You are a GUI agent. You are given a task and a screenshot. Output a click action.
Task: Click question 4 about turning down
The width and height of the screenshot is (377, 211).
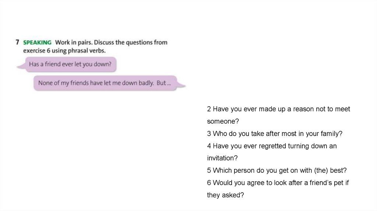[272, 146]
